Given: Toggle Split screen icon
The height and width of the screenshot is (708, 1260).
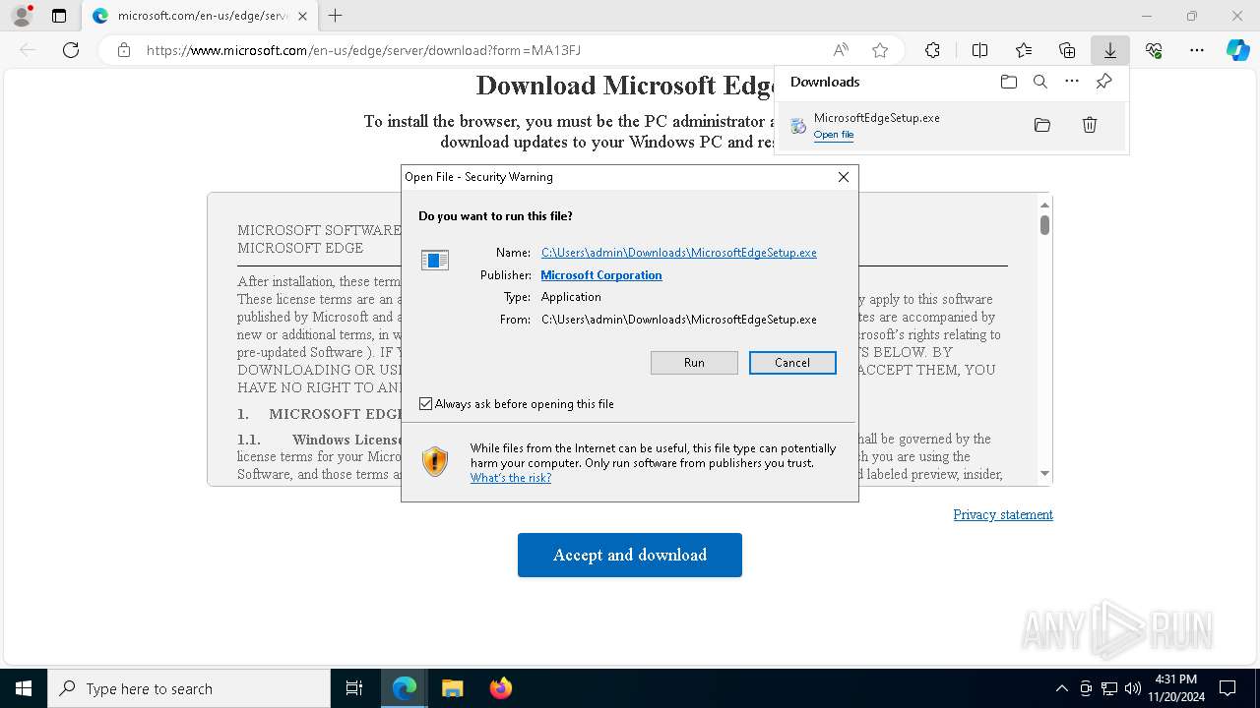Looking at the screenshot, I should click(979, 50).
